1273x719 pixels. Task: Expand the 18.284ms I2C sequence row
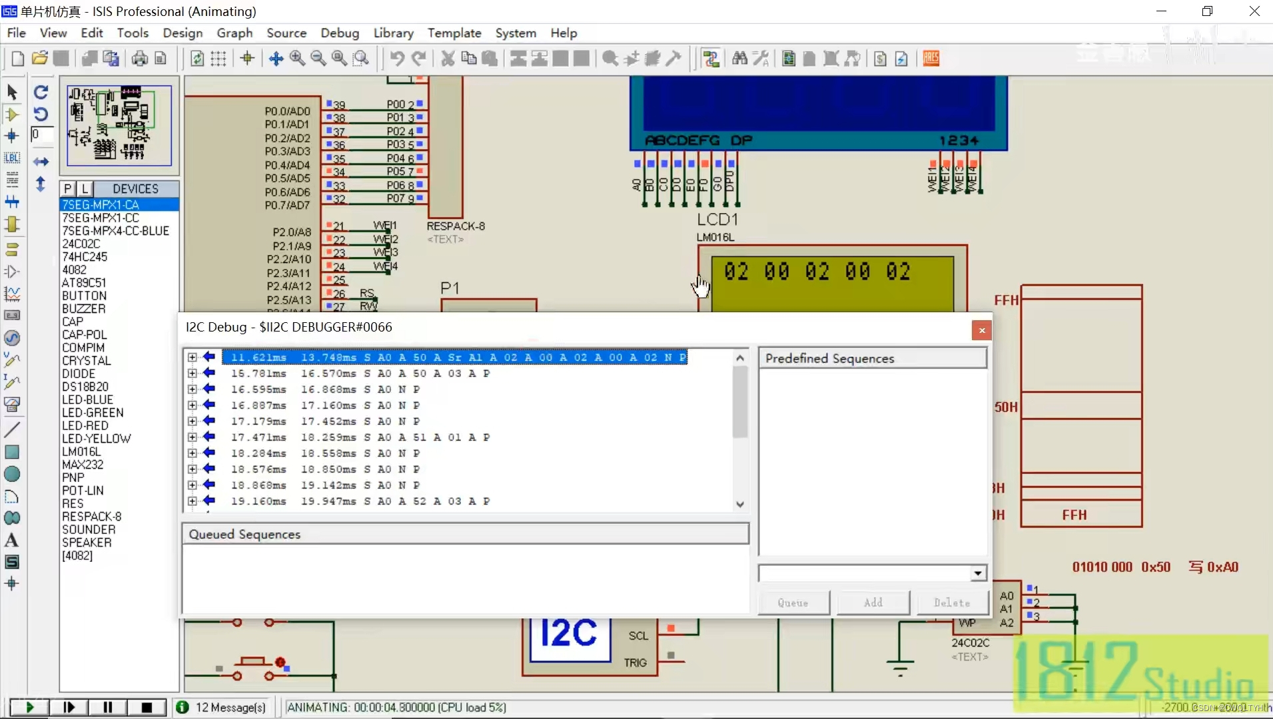(x=193, y=453)
